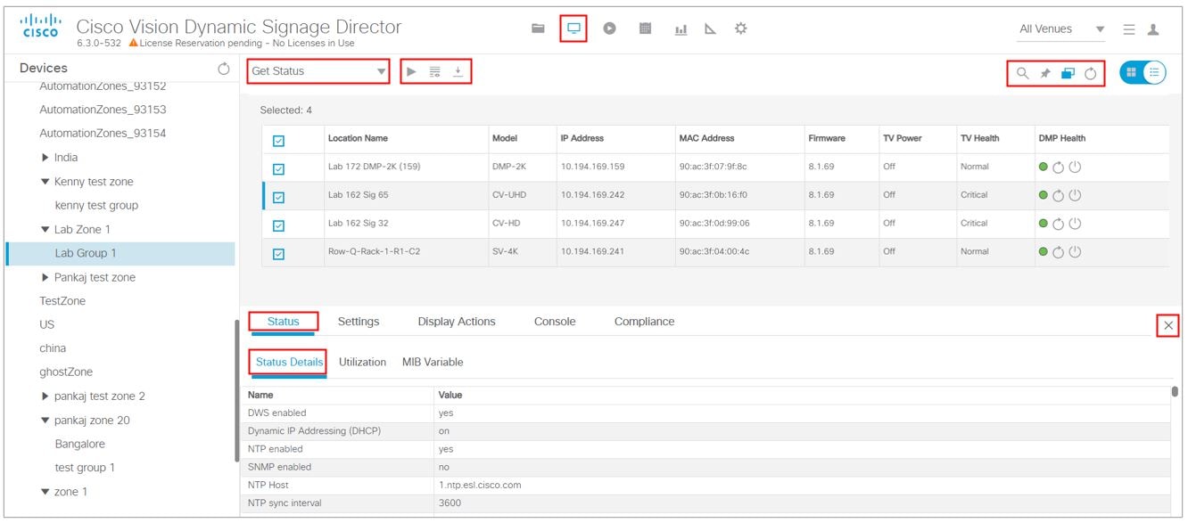Screen dimensions: 1188x523
Task: Click reboot icon for Lab 172 DMP-2K (159)
Action: click(x=1059, y=167)
